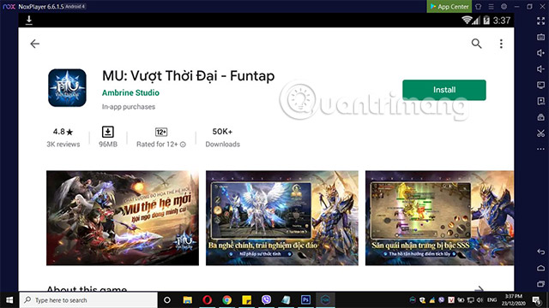This screenshot has height=308, width=549.
Task: Expand the About this game arrow
Action: [x=480, y=288]
